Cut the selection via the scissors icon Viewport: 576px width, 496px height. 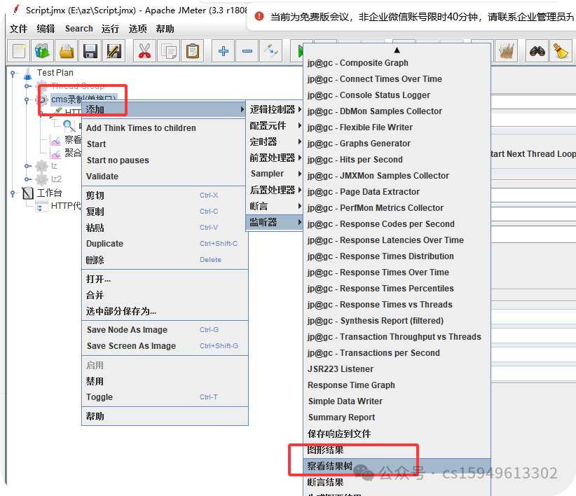[144, 51]
